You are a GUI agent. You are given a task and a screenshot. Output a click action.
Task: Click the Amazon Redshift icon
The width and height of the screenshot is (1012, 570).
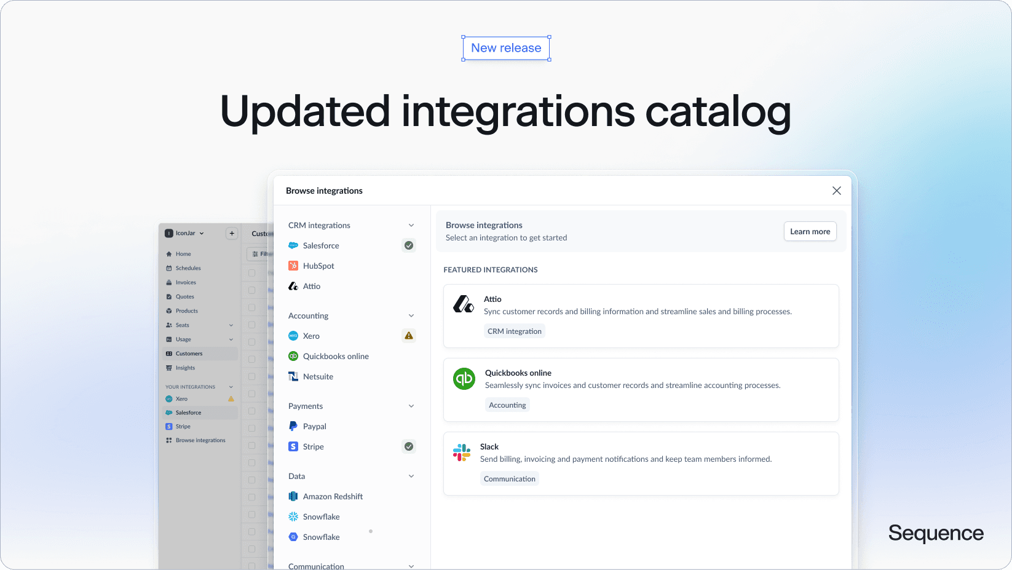point(293,496)
